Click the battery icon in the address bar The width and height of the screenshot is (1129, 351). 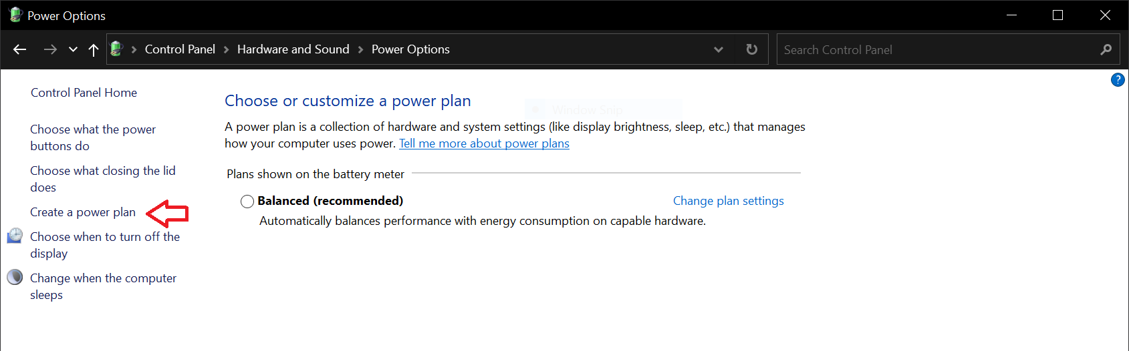pos(116,49)
